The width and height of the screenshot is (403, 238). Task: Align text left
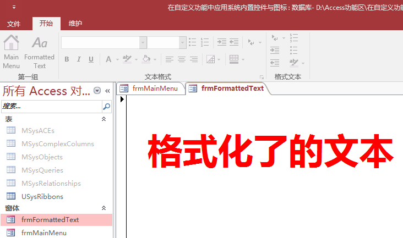point(169,59)
